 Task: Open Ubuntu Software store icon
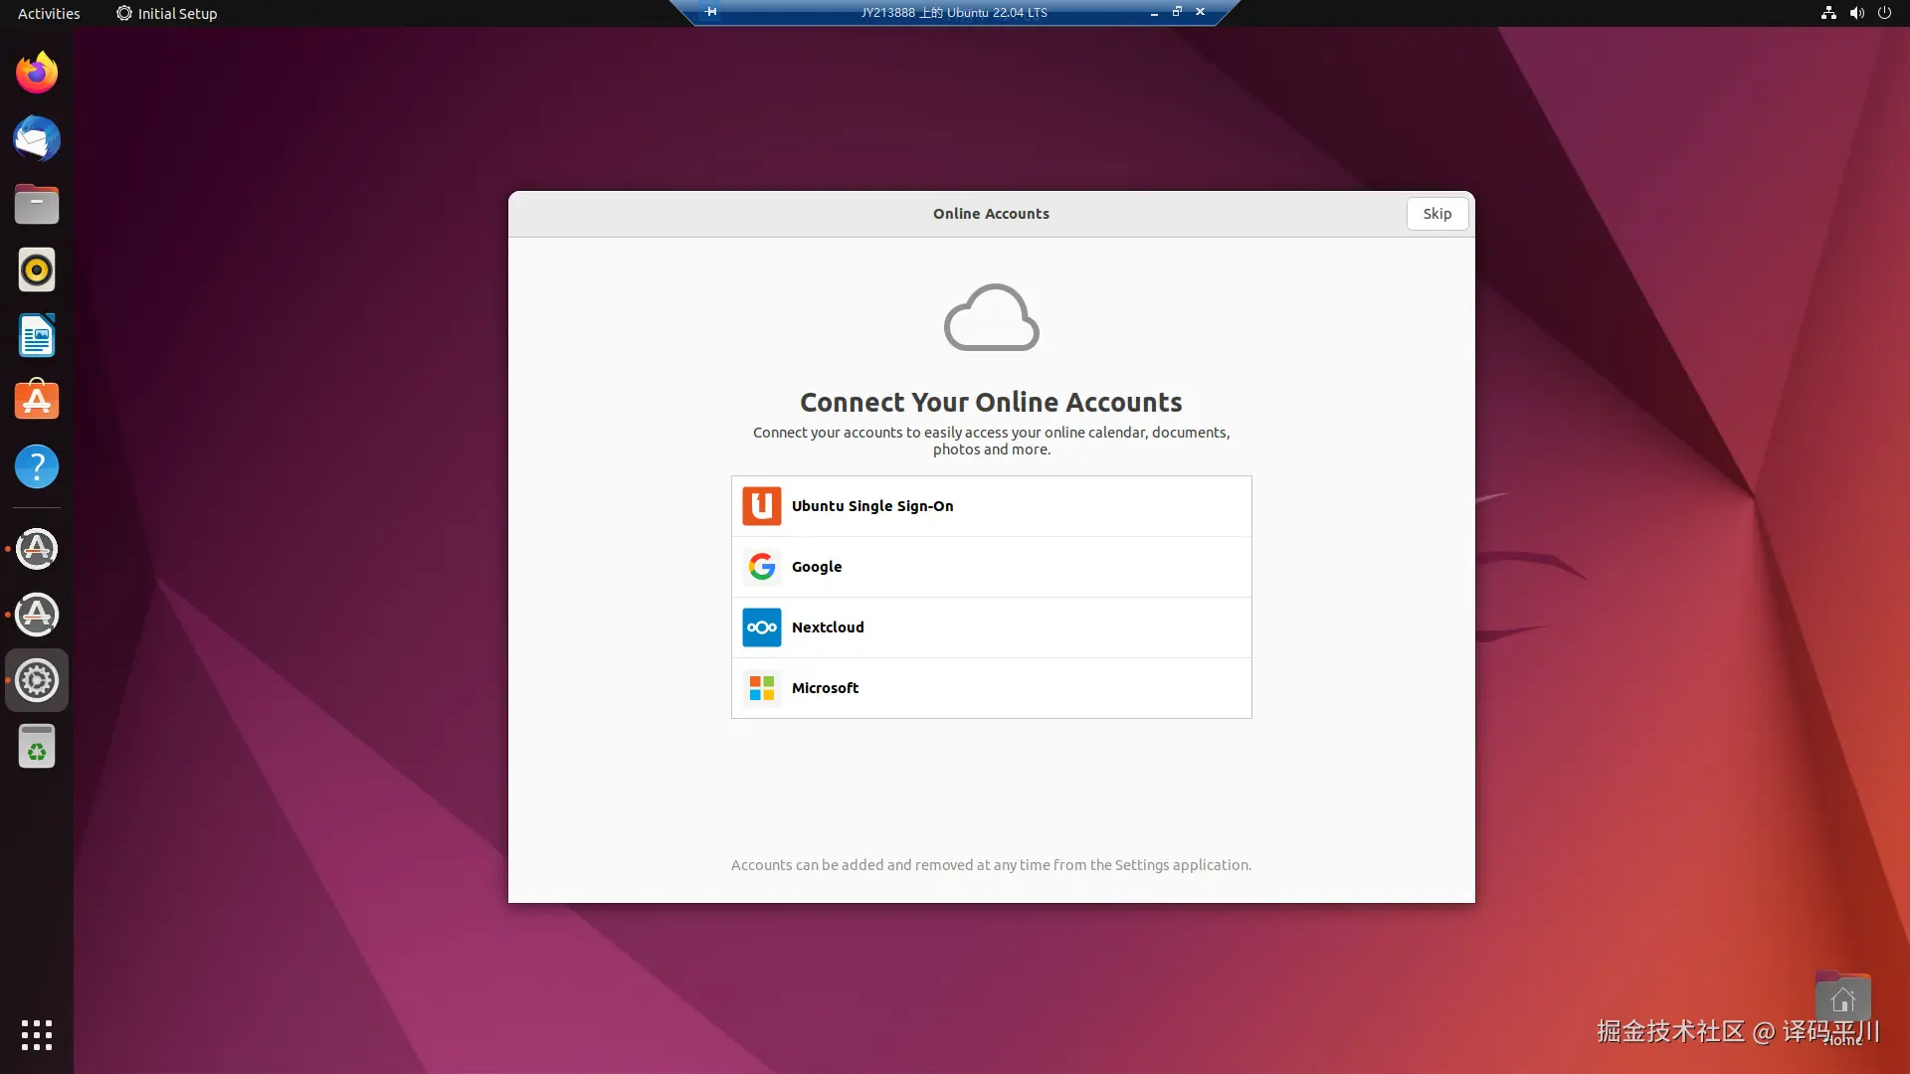[37, 401]
